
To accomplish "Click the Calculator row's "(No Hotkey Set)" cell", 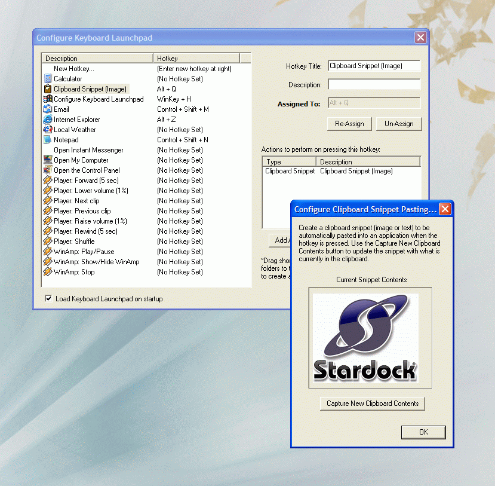I will (x=180, y=79).
